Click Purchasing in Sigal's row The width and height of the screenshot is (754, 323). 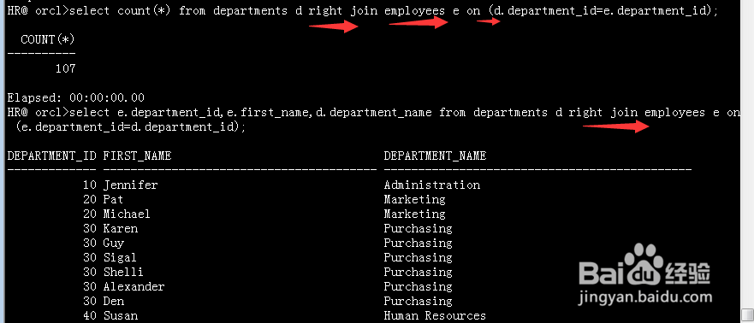coord(418,257)
